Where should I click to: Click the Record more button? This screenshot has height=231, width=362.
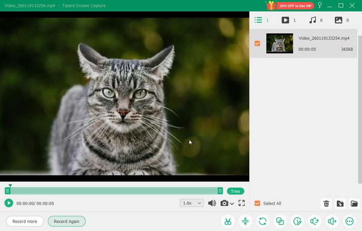pyautogui.click(x=25, y=221)
